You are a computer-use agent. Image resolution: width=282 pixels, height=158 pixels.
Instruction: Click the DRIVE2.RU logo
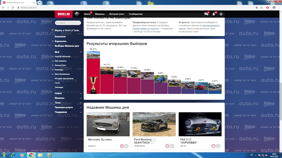(x=64, y=14)
